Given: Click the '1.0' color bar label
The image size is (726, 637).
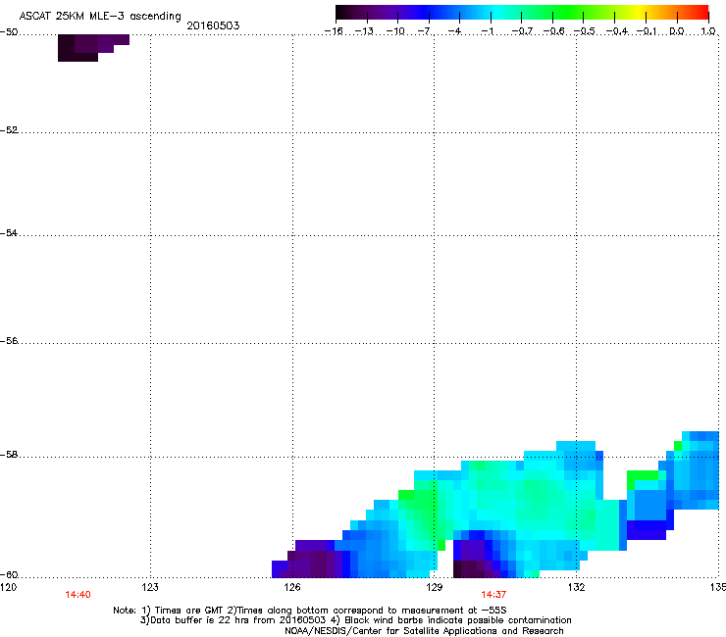Looking at the screenshot, I should point(708,31).
